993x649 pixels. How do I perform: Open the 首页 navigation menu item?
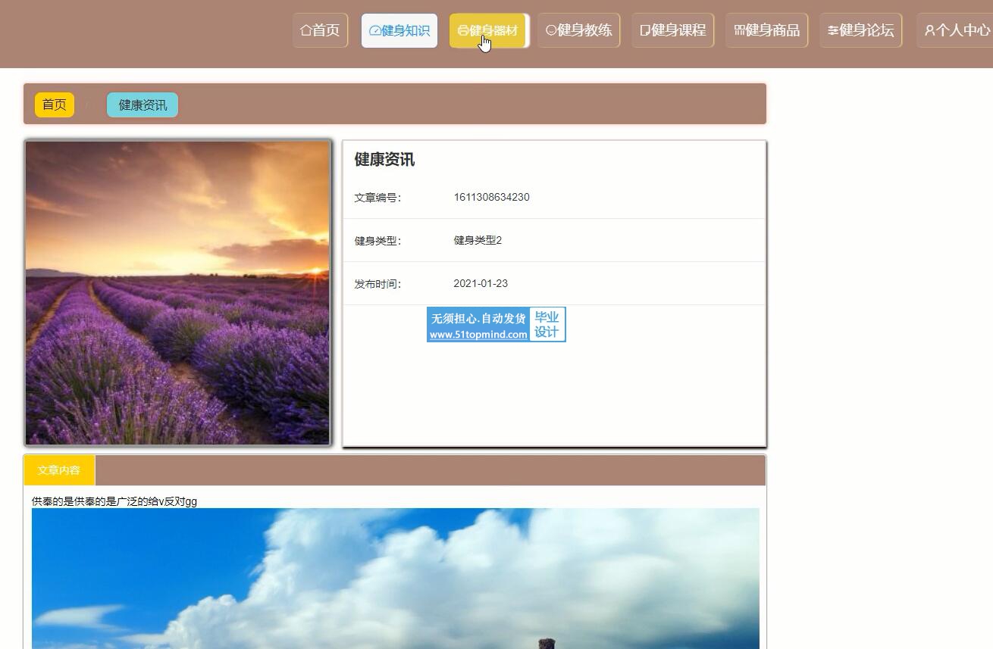321,30
